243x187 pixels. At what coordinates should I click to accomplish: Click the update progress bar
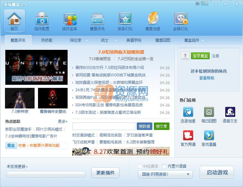(x=46, y=174)
